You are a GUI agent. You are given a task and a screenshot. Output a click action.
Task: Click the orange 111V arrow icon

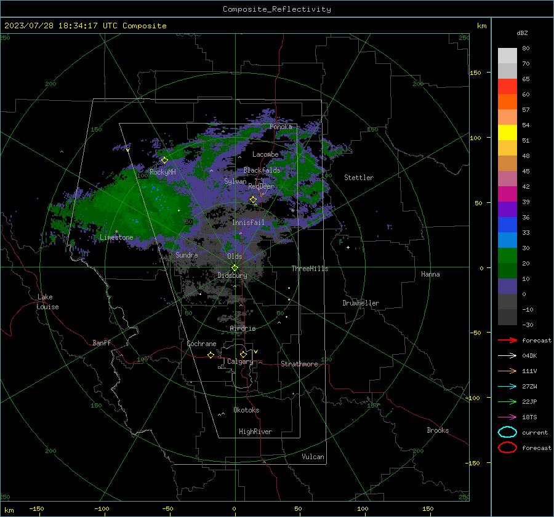click(x=507, y=371)
